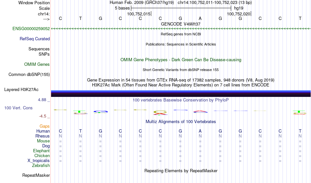Click the Gaps alignment label
This screenshot has width=311, height=183.
[x=45, y=126]
